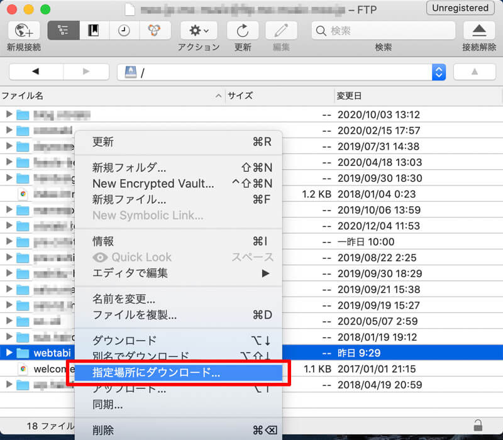The image size is (503, 440).
Task: Click the New Connection globe icon
Action: tap(23, 30)
